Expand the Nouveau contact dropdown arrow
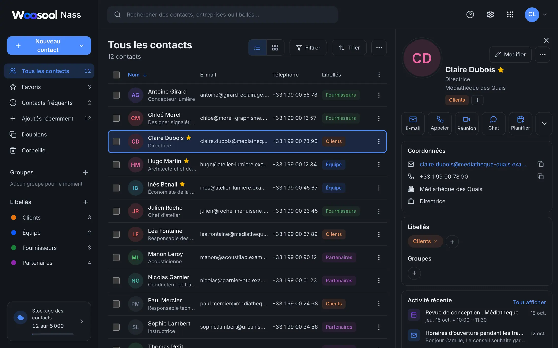 [82, 46]
